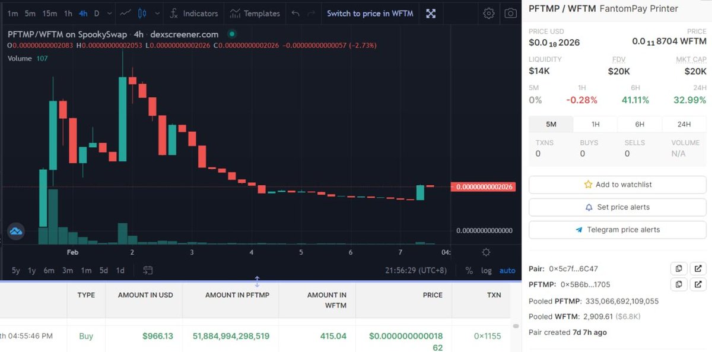This screenshot has height=352, width=712.
Task: Select the 1m chart interval
Action: point(12,13)
